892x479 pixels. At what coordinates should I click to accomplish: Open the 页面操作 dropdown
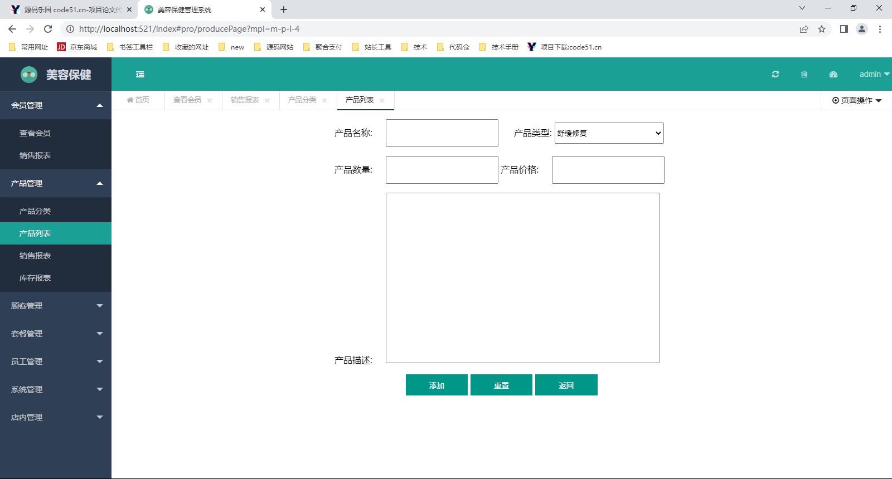(x=857, y=100)
